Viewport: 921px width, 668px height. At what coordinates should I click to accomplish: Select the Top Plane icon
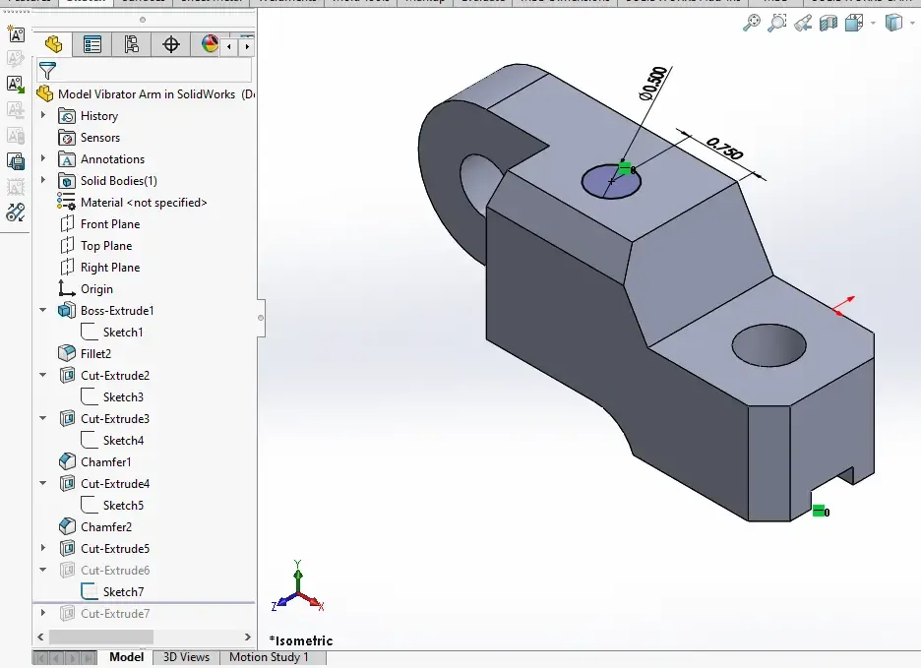click(67, 246)
